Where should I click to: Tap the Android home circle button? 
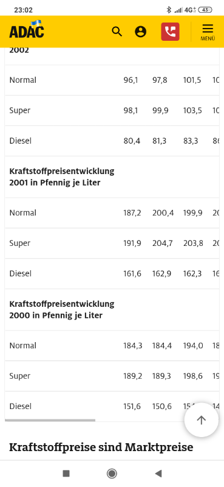(112, 474)
